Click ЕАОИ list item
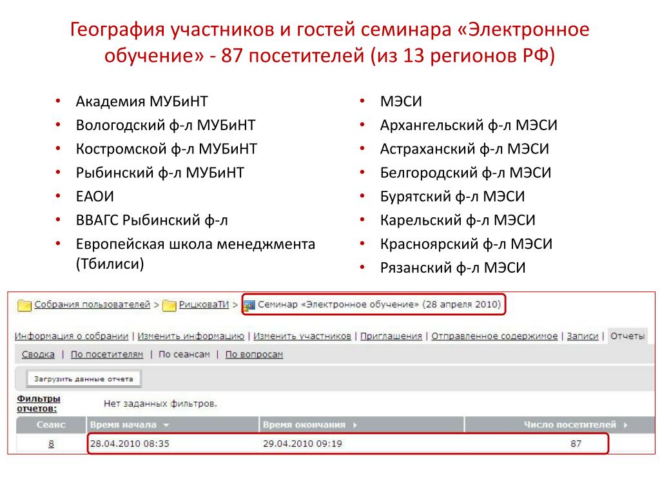Image resolution: width=660 pixels, height=495 pixels. tap(95, 197)
